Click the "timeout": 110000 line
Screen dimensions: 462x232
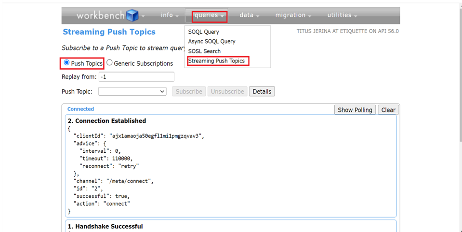(106, 159)
